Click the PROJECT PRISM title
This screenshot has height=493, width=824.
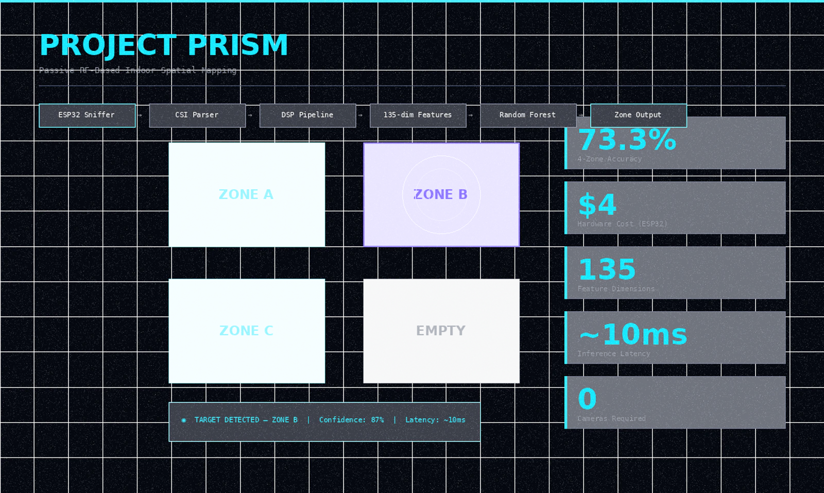164,45
